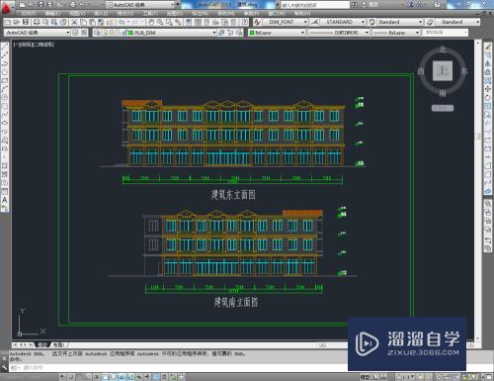This screenshot has width=494, height=381.
Task: Click the Zoom window icon
Action: point(169,22)
